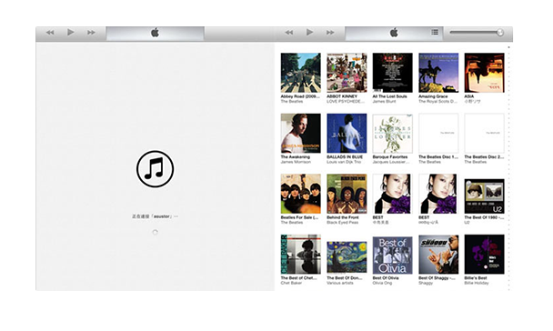Click 'The Best of Chet...' title text
Image resolution: width=553 pixels, height=331 pixels.
click(298, 278)
